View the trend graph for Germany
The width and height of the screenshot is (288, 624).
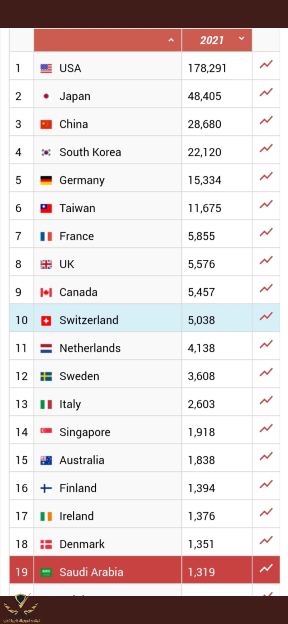pyautogui.click(x=266, y=176)
